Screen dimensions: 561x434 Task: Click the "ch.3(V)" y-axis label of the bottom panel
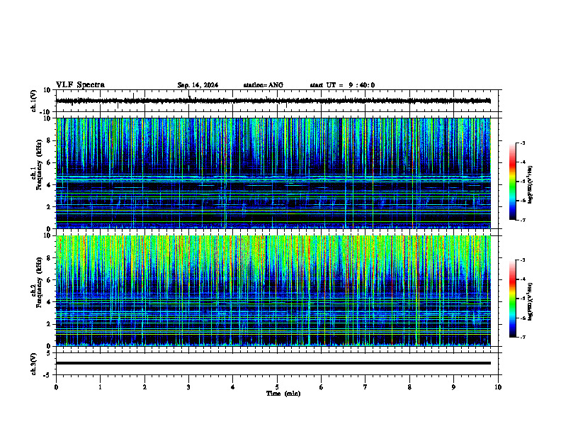coord(34,365)
